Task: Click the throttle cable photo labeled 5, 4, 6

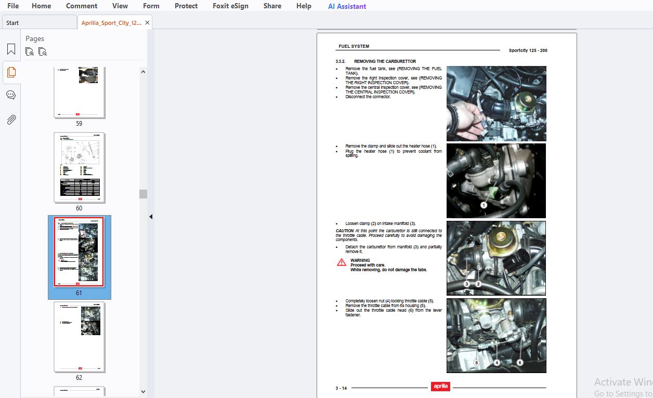Action: (496, 335)
